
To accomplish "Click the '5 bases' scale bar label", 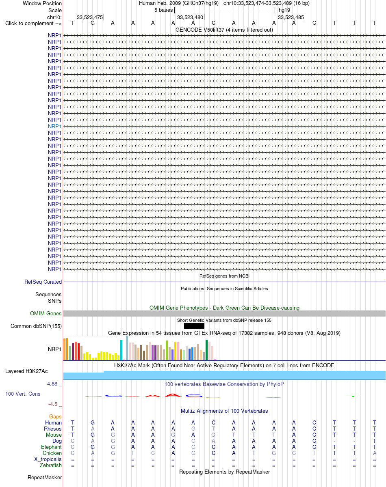I will coord(163,10).
